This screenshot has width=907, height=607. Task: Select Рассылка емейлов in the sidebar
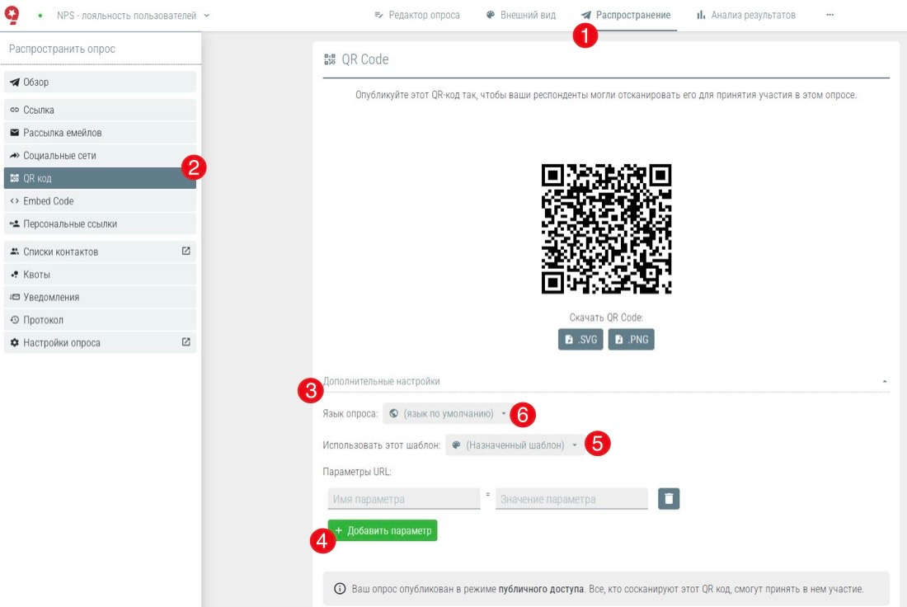point(63,133)
